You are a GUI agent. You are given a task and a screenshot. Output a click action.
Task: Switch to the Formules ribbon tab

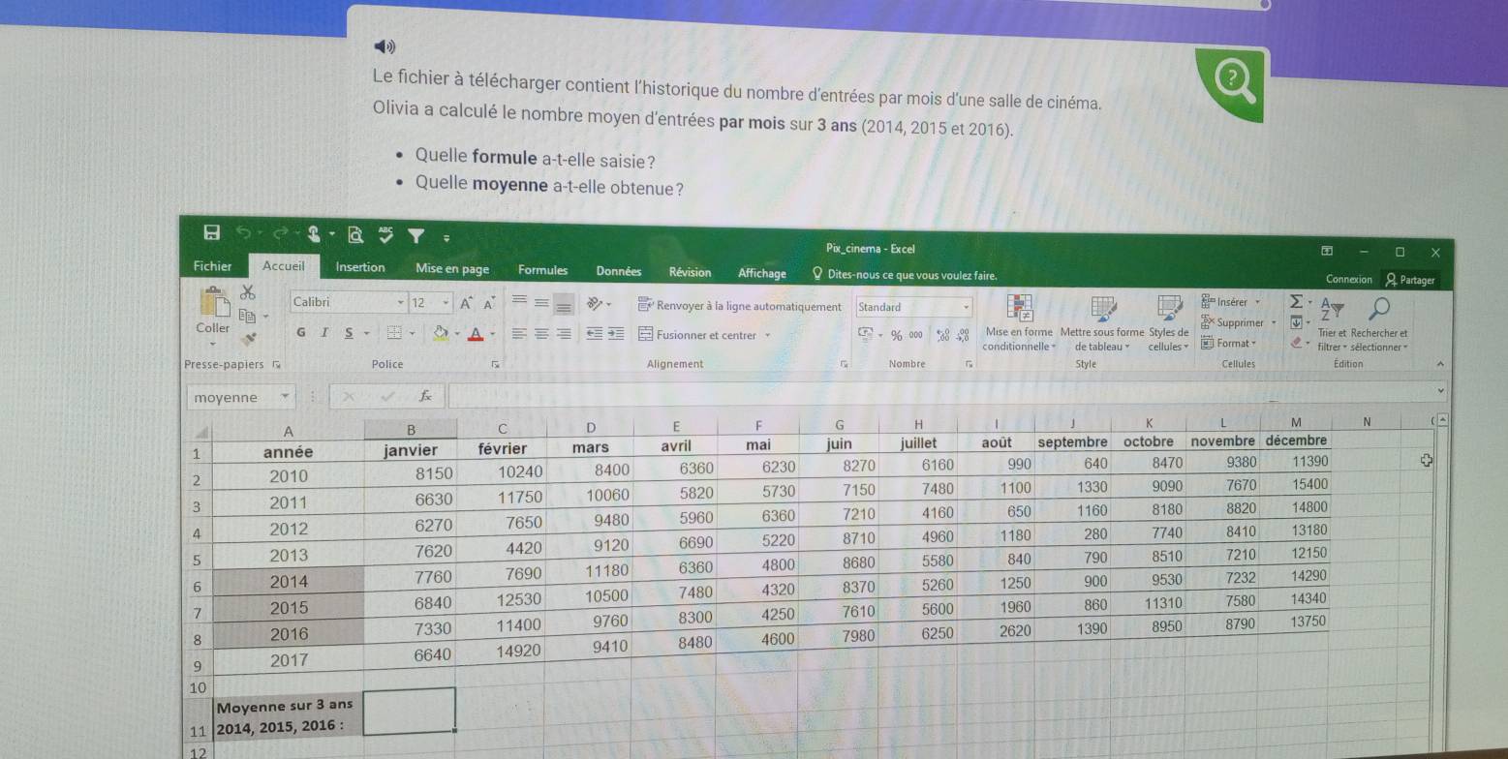543,270
